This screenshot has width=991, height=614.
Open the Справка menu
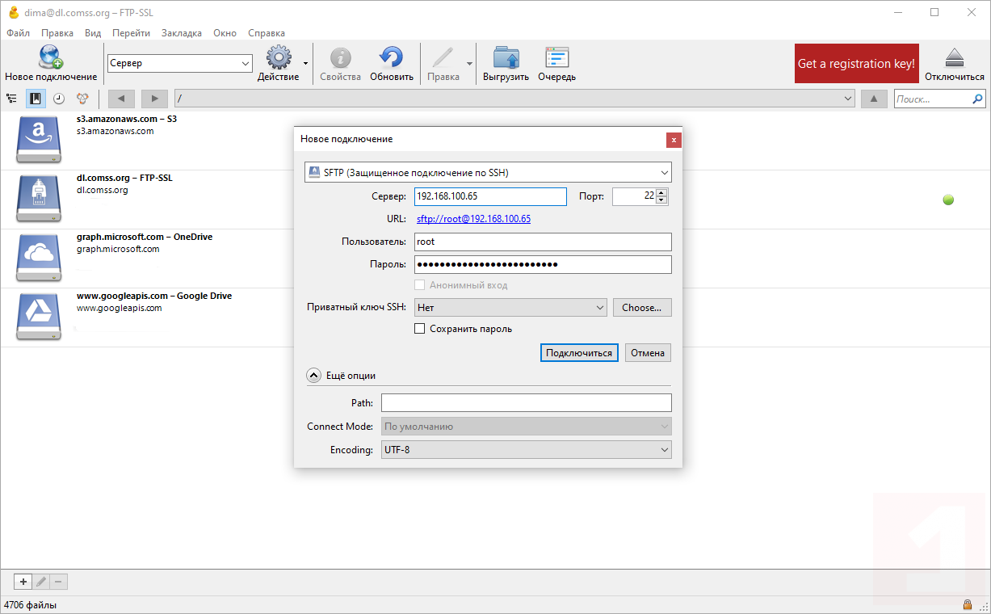[267, 33]
